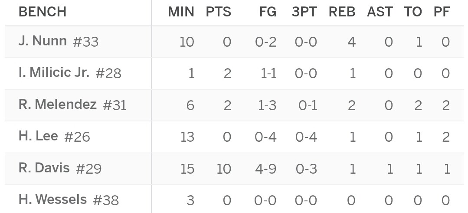Click the TO column header
The height and width of the screenshot is (213, 468).
click(x=413, y=12)
